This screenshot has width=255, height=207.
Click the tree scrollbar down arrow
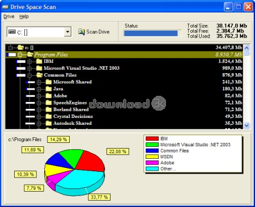coord(246,125)
